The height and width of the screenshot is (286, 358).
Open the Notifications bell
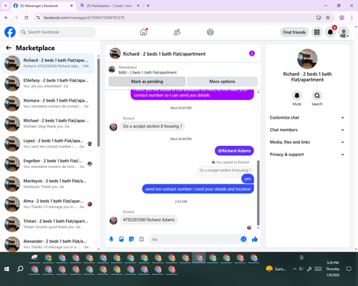tap(330, 32)
